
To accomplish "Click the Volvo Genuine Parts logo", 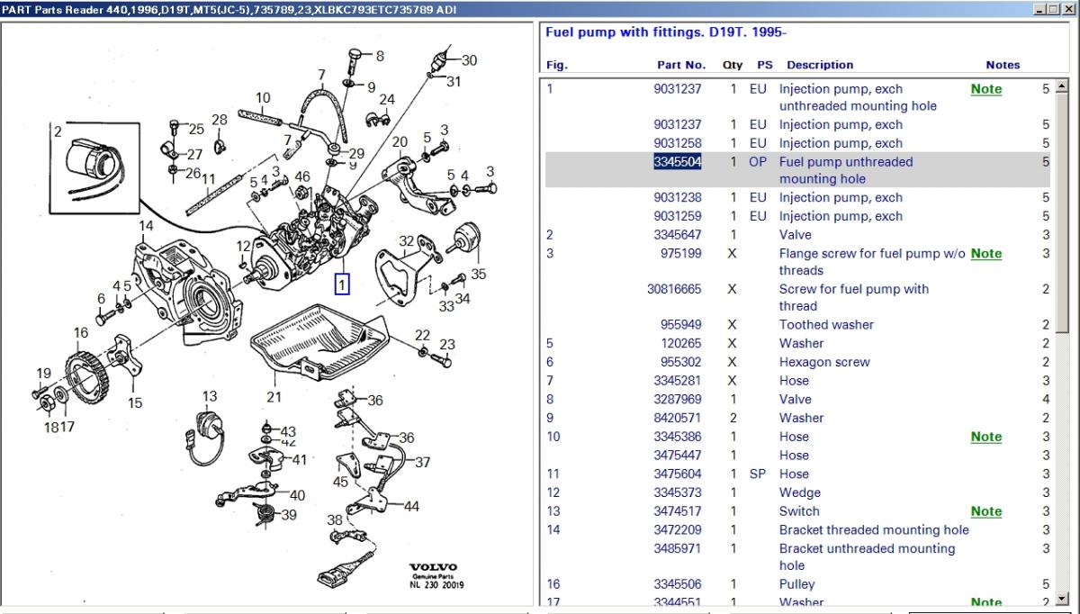I will pyautogui.click(x=433, y=568).
